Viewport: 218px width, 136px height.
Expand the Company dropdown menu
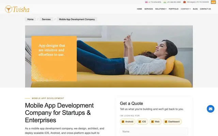pyautogui.click(x=186, y=9)
